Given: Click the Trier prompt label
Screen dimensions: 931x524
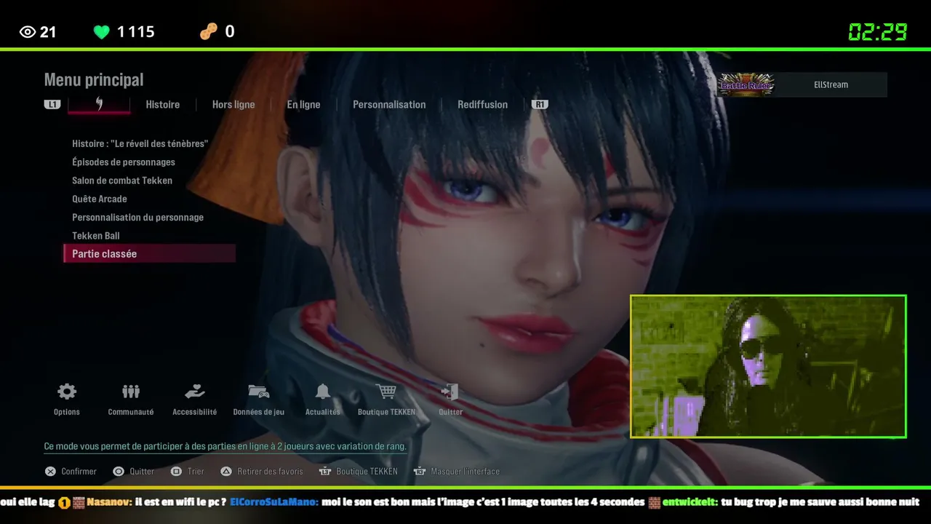Looking at the screenshot, I should coord(196,472).
